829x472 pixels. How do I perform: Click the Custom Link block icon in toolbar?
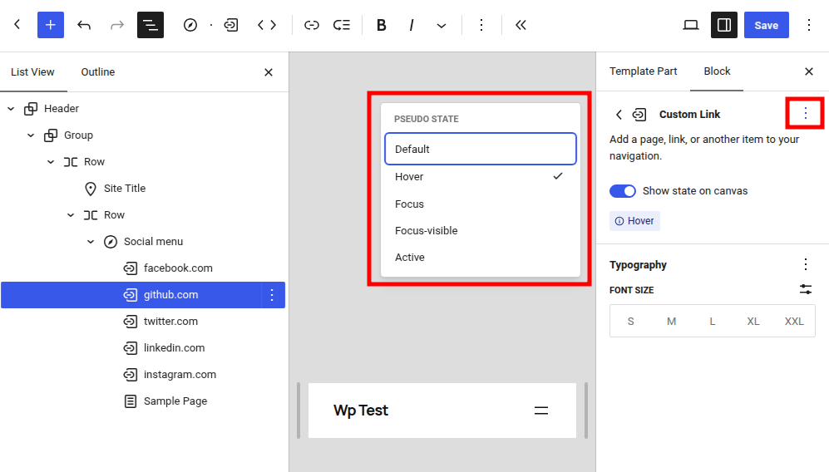[231, 25]
